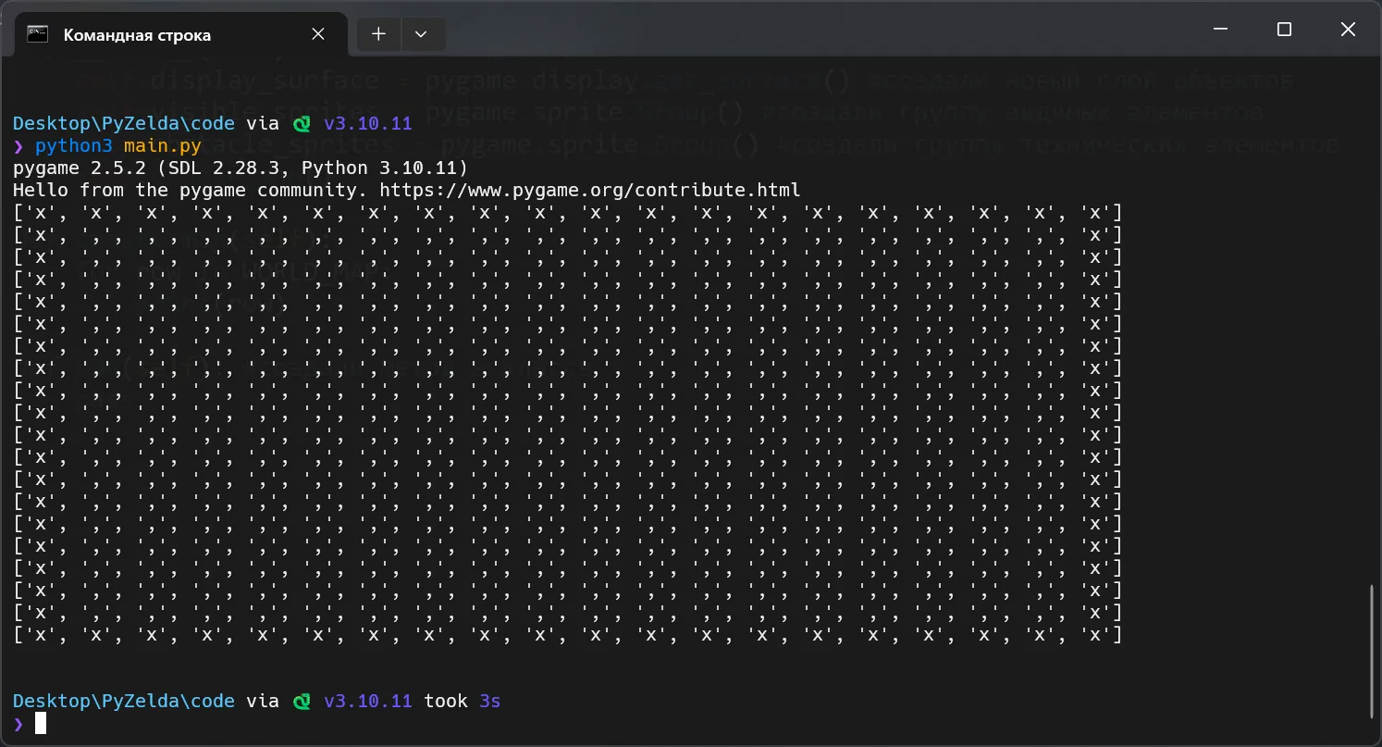
Task: Click the green Python icon in top prompt
Action: point(302,124)
